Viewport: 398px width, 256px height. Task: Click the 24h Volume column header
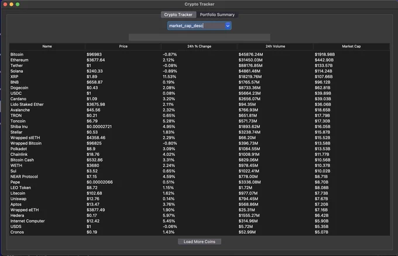[x=276, y=46]
